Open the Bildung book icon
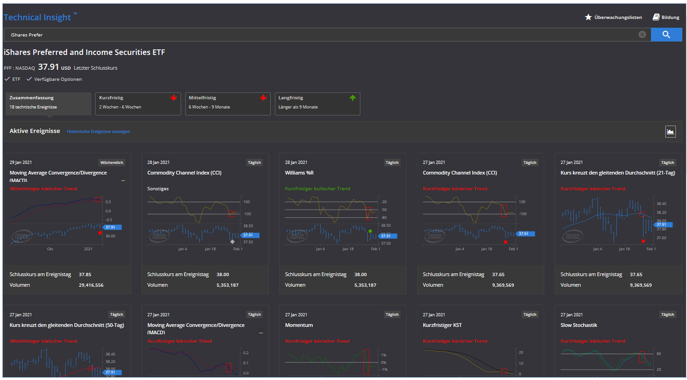The height and width of the screenshot is (380, 687). click(x=656, y=17)
